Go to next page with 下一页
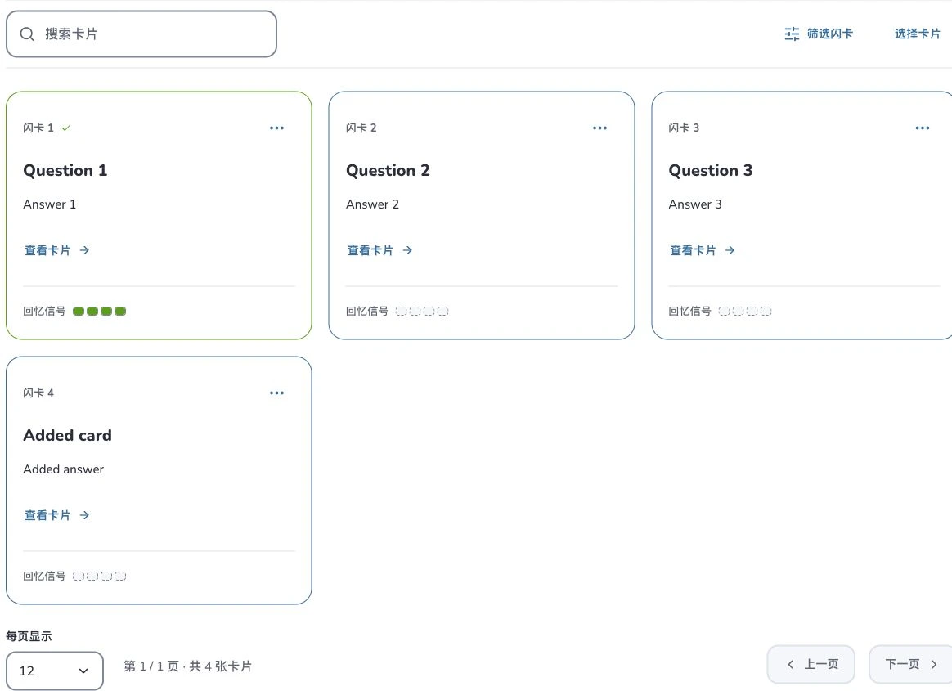952x691 pixels. 911,664
